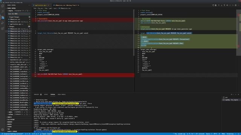Expand the STASHES section
The image size is (241, 135).
pos(9,127)
